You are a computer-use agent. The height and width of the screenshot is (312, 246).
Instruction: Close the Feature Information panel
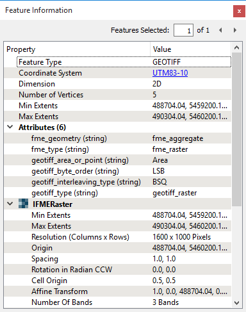click(239, 11)
